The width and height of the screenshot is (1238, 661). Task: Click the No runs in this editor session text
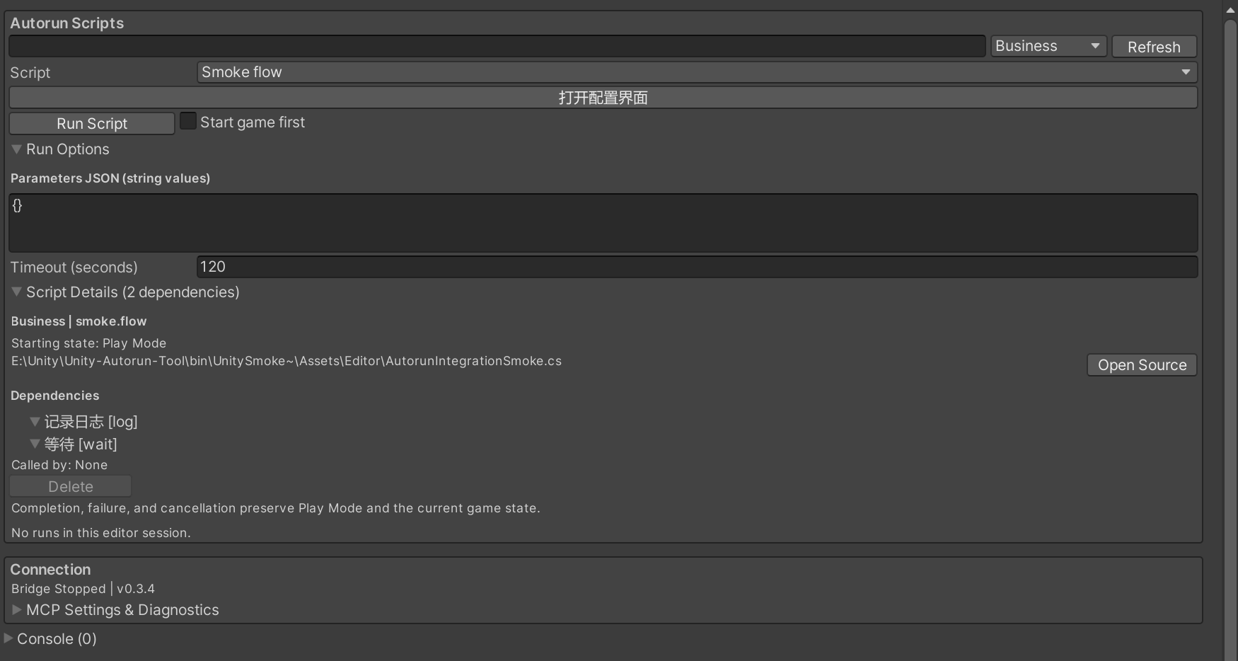tap(101, 533)
